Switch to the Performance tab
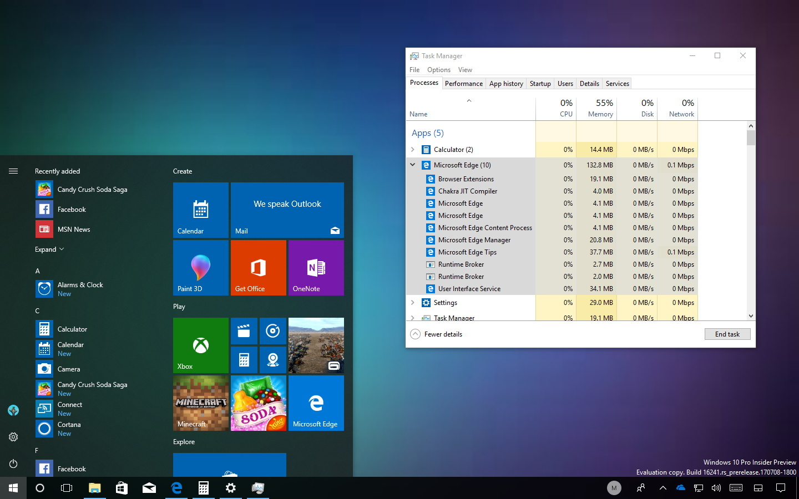 pos(463,83)
